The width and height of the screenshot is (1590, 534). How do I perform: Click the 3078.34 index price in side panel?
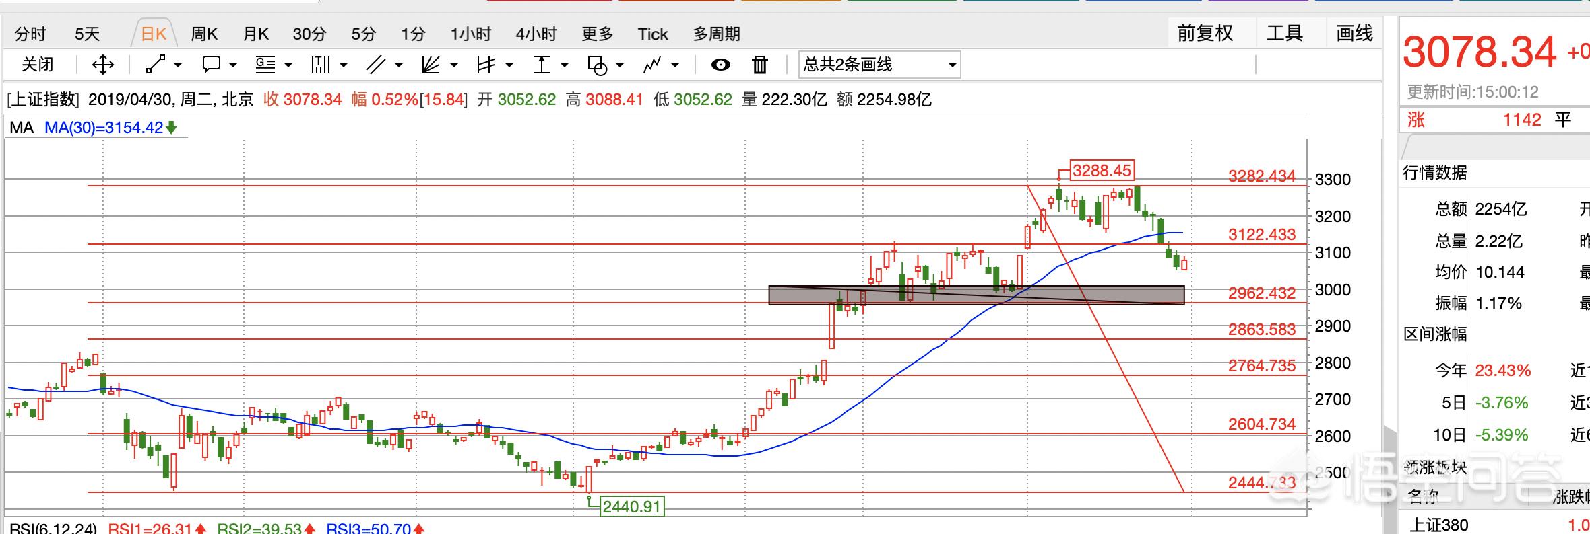[x=1480, y=52]
